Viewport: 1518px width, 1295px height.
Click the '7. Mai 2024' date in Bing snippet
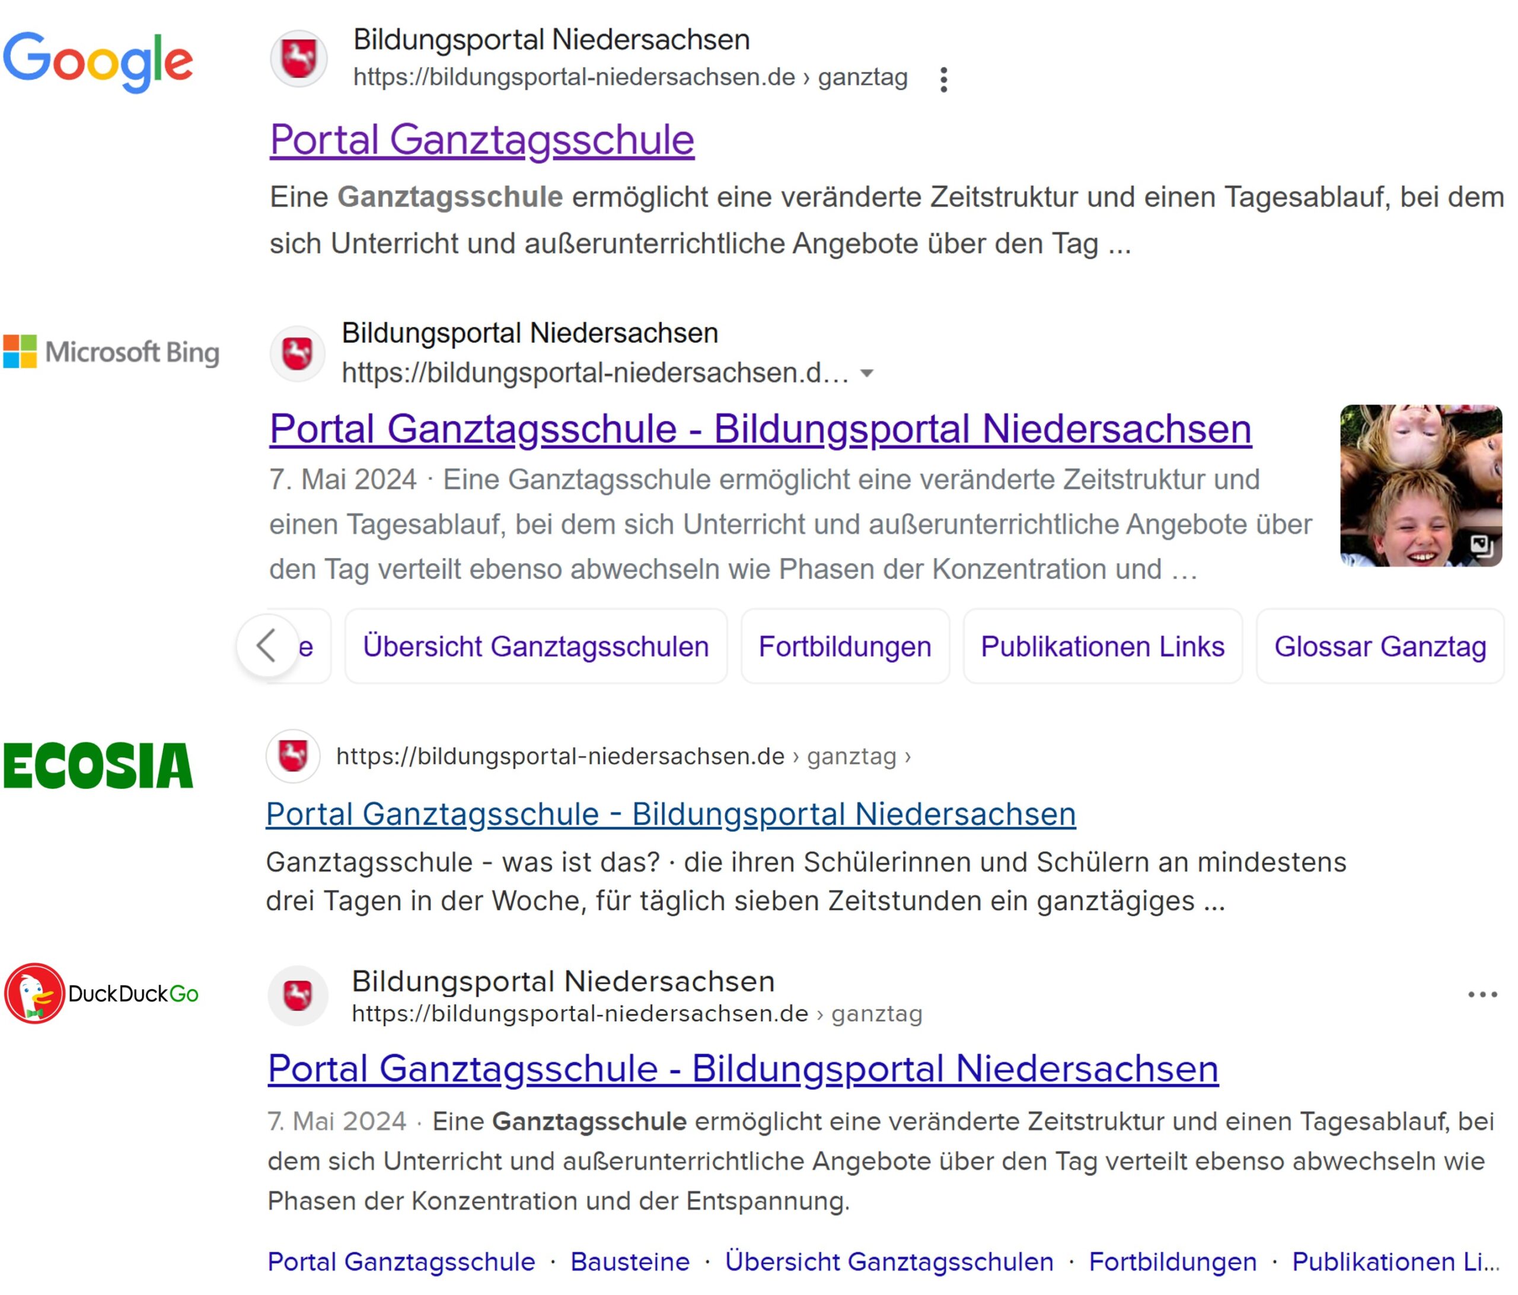[x=343, y=479]
